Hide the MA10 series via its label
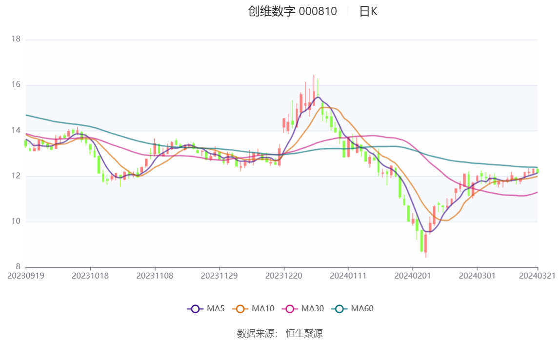The image size is (560, 341). tap(263, 308)
